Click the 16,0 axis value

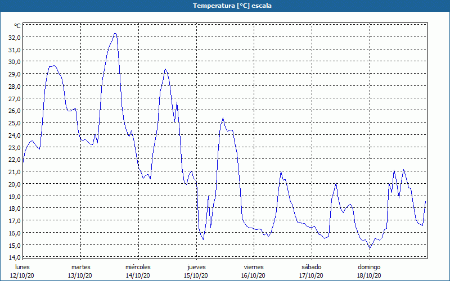15,233
